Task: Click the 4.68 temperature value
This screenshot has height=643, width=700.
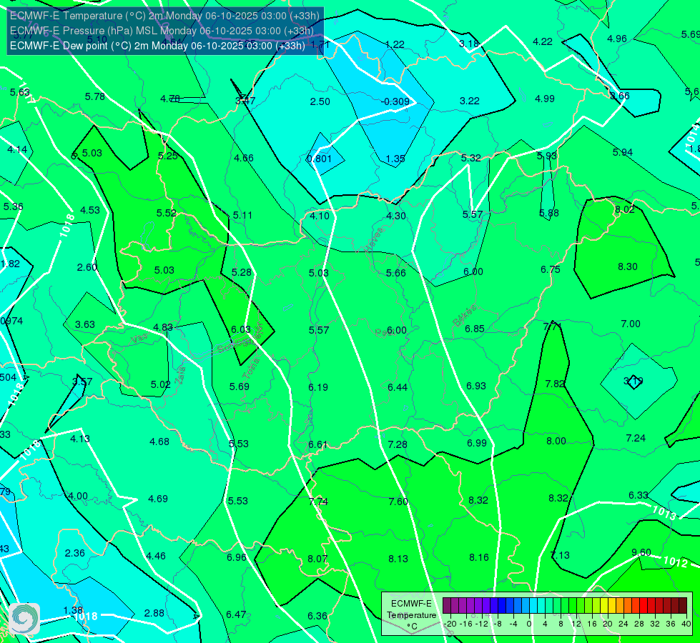Action: click(x=159, y=442)
